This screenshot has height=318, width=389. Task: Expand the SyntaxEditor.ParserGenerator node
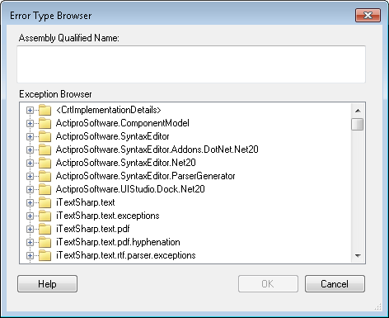coord(30,176)
